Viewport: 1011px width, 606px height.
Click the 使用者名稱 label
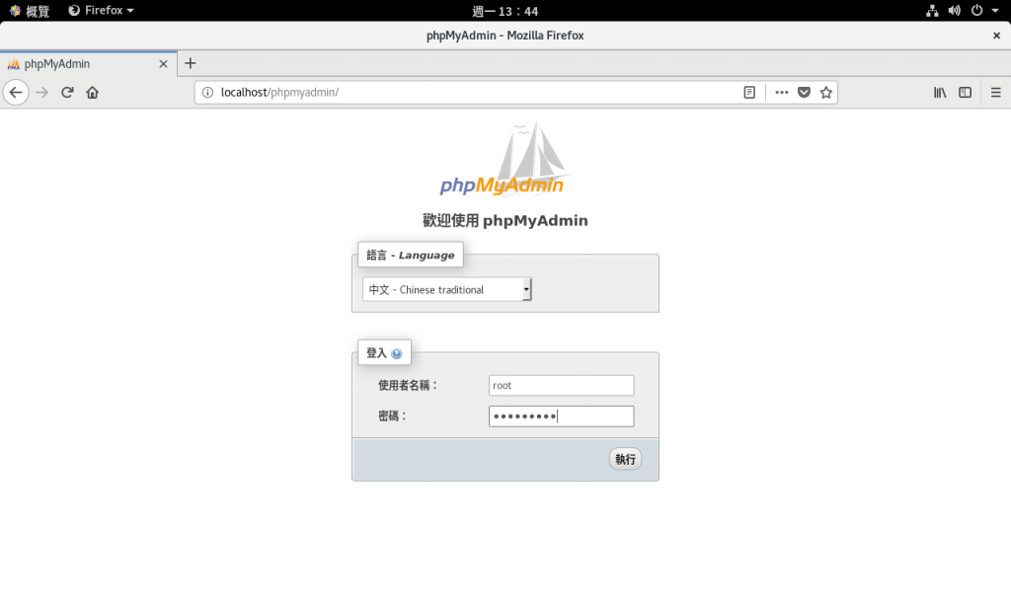[408, 386]
